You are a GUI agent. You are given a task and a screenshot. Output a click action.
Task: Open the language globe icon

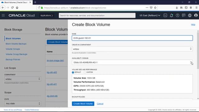click(x=190, y=15)
